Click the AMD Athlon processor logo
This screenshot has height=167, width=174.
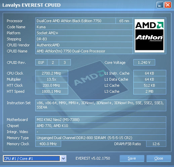coord(149,36)
